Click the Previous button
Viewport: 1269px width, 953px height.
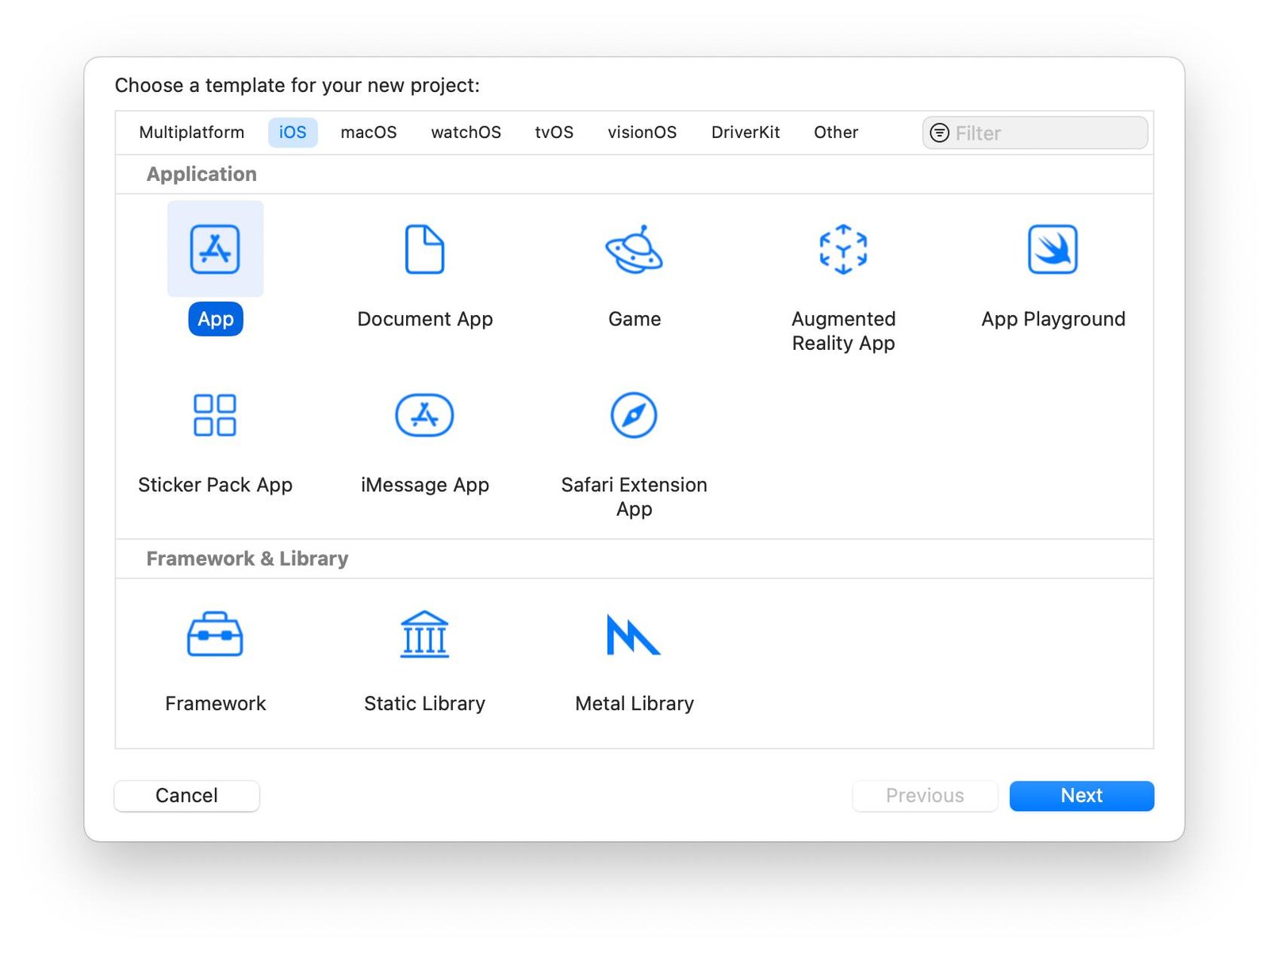(x=925, y=796)
